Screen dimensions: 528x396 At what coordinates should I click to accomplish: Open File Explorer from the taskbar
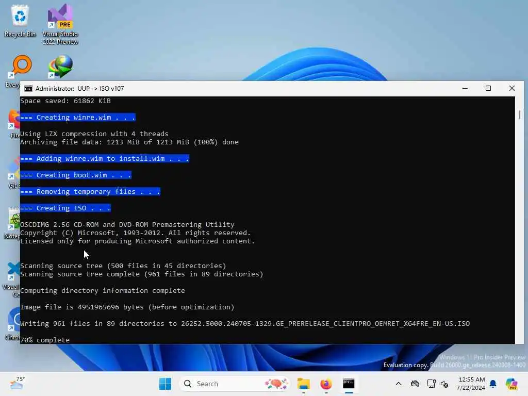303,384
